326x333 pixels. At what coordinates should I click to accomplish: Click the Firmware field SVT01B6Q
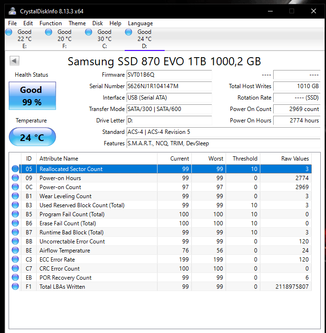pos(169,75)
